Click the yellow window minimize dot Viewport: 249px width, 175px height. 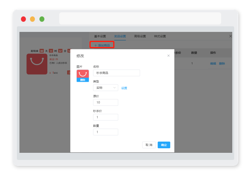point(33,19)
